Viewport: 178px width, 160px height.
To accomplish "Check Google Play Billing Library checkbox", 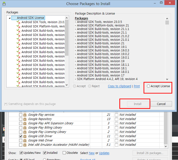I will (x=21, y=128).
